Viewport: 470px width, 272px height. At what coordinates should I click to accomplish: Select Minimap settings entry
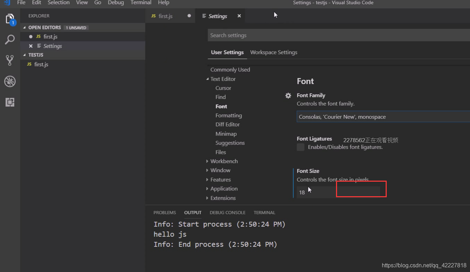pos(226,134)
